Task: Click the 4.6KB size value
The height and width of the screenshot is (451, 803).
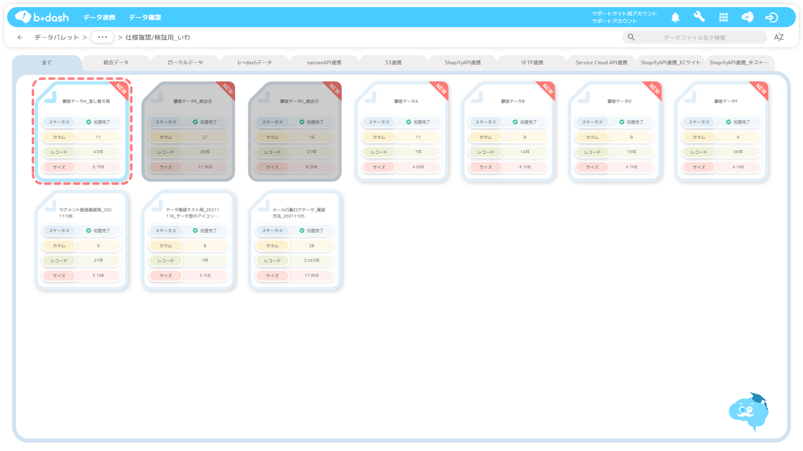Action: pyautogui.click(x=418, y=167)
